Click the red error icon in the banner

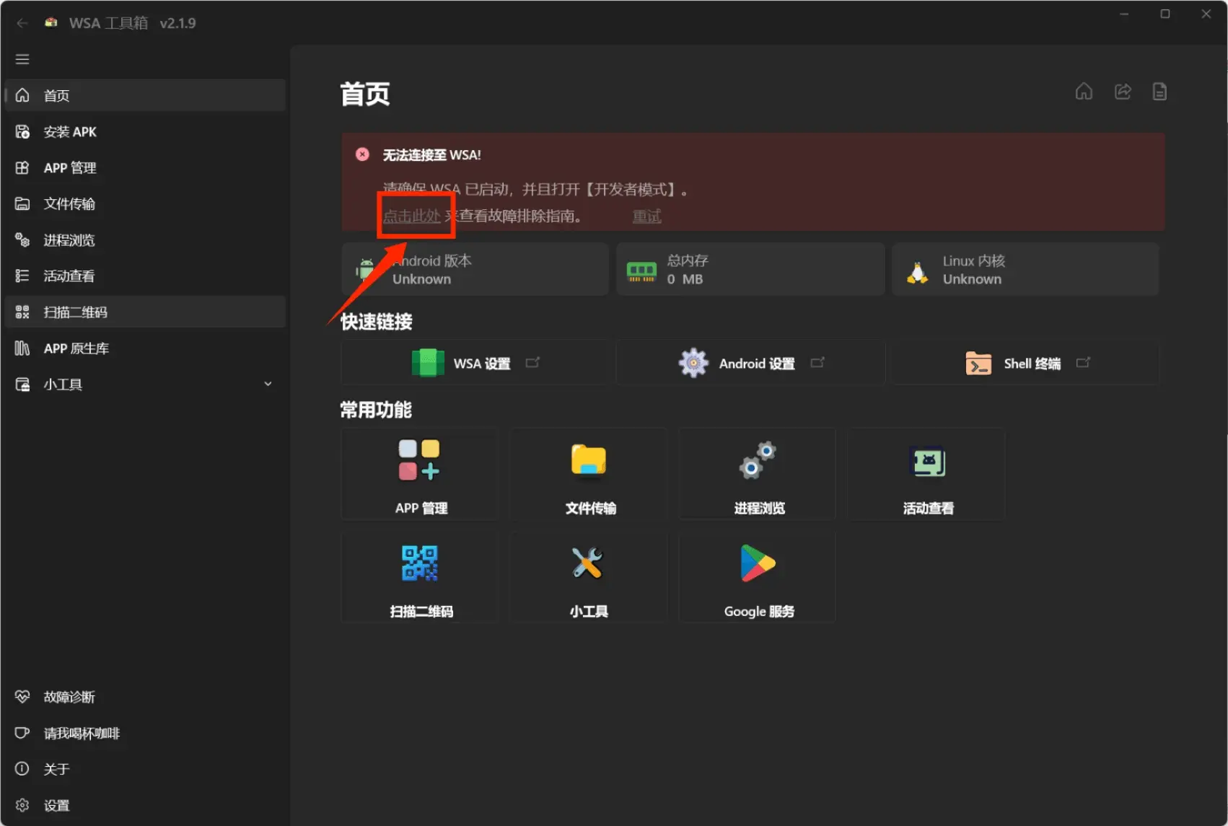[x=362, y=154]
